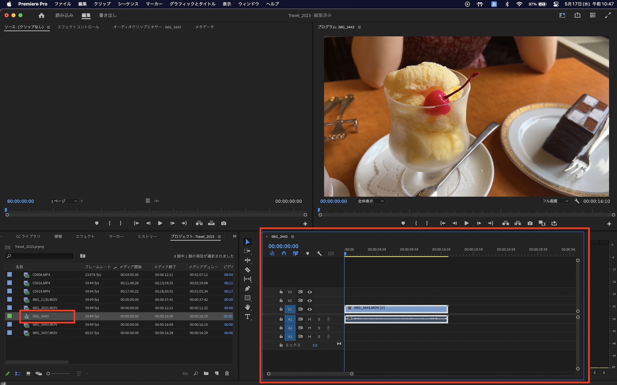This screenshot has height=385, width=617.
Task: Click the trash icon in the Project panel
Action: point(227,373)
